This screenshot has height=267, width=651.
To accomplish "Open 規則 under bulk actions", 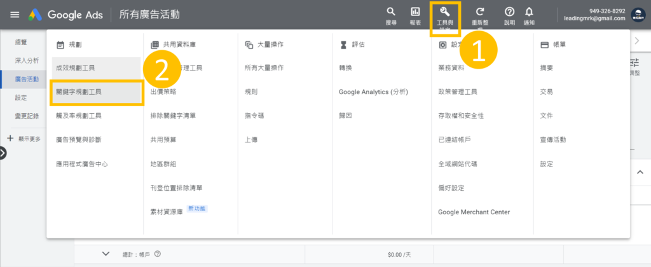I will (x=251, y=92).
